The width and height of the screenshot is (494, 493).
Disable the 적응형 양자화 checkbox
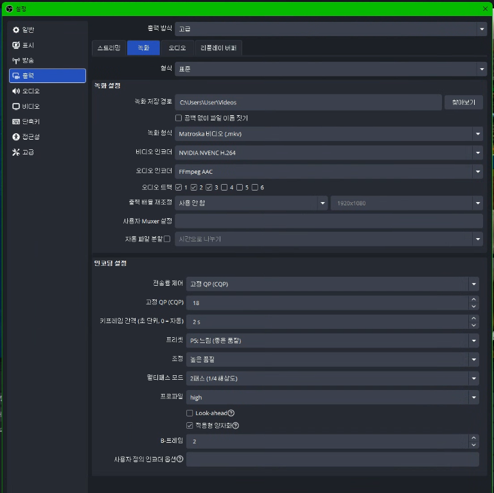[190, 425]
